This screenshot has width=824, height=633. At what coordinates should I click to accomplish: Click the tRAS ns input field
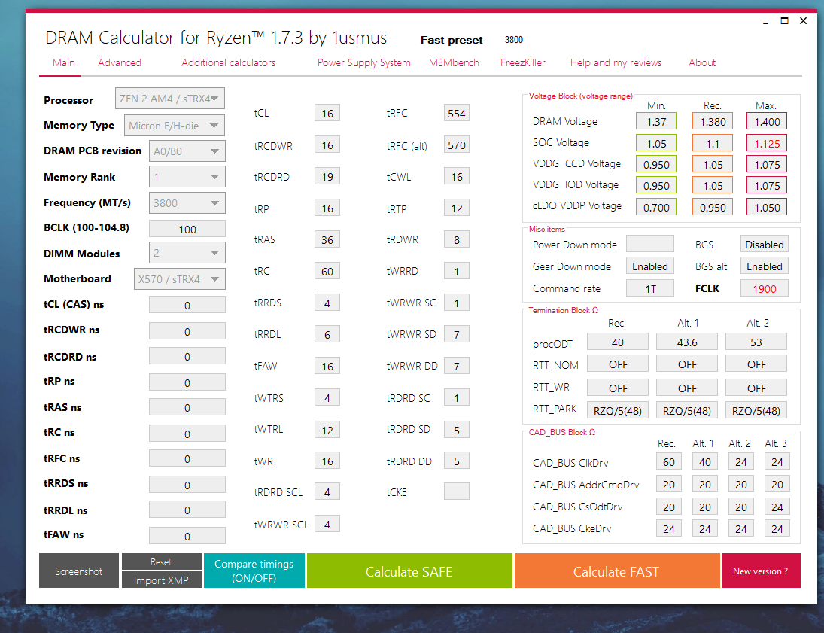click(187, 407)
